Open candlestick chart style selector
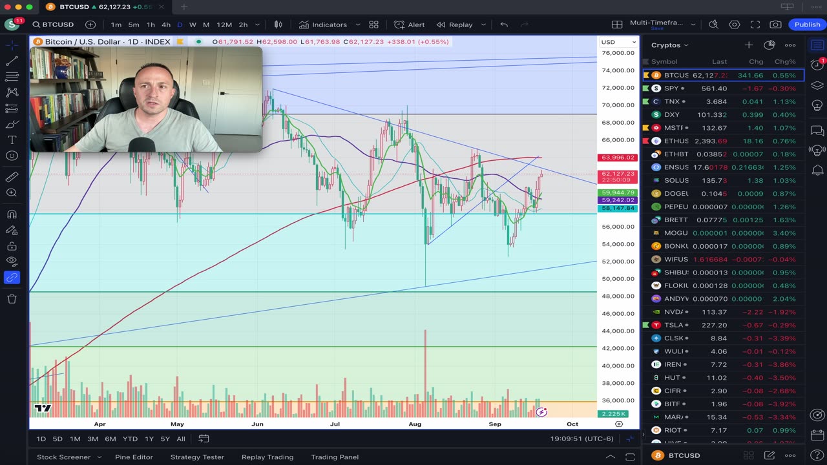 tap(278, 25)
